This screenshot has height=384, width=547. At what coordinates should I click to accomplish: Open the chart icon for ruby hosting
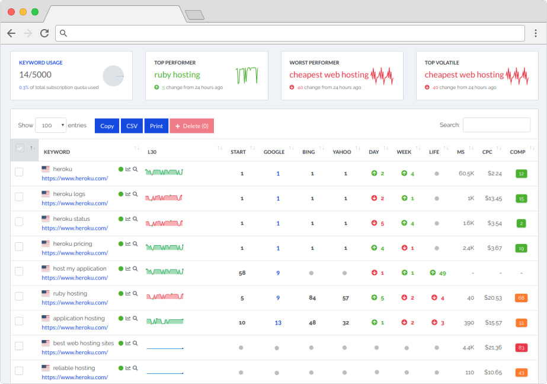pyautogui.click(x=128, y=294)
